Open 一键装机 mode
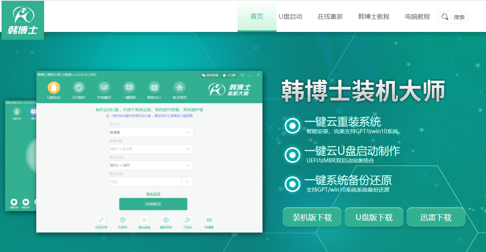The image size is (486, 252). (129, 90)
